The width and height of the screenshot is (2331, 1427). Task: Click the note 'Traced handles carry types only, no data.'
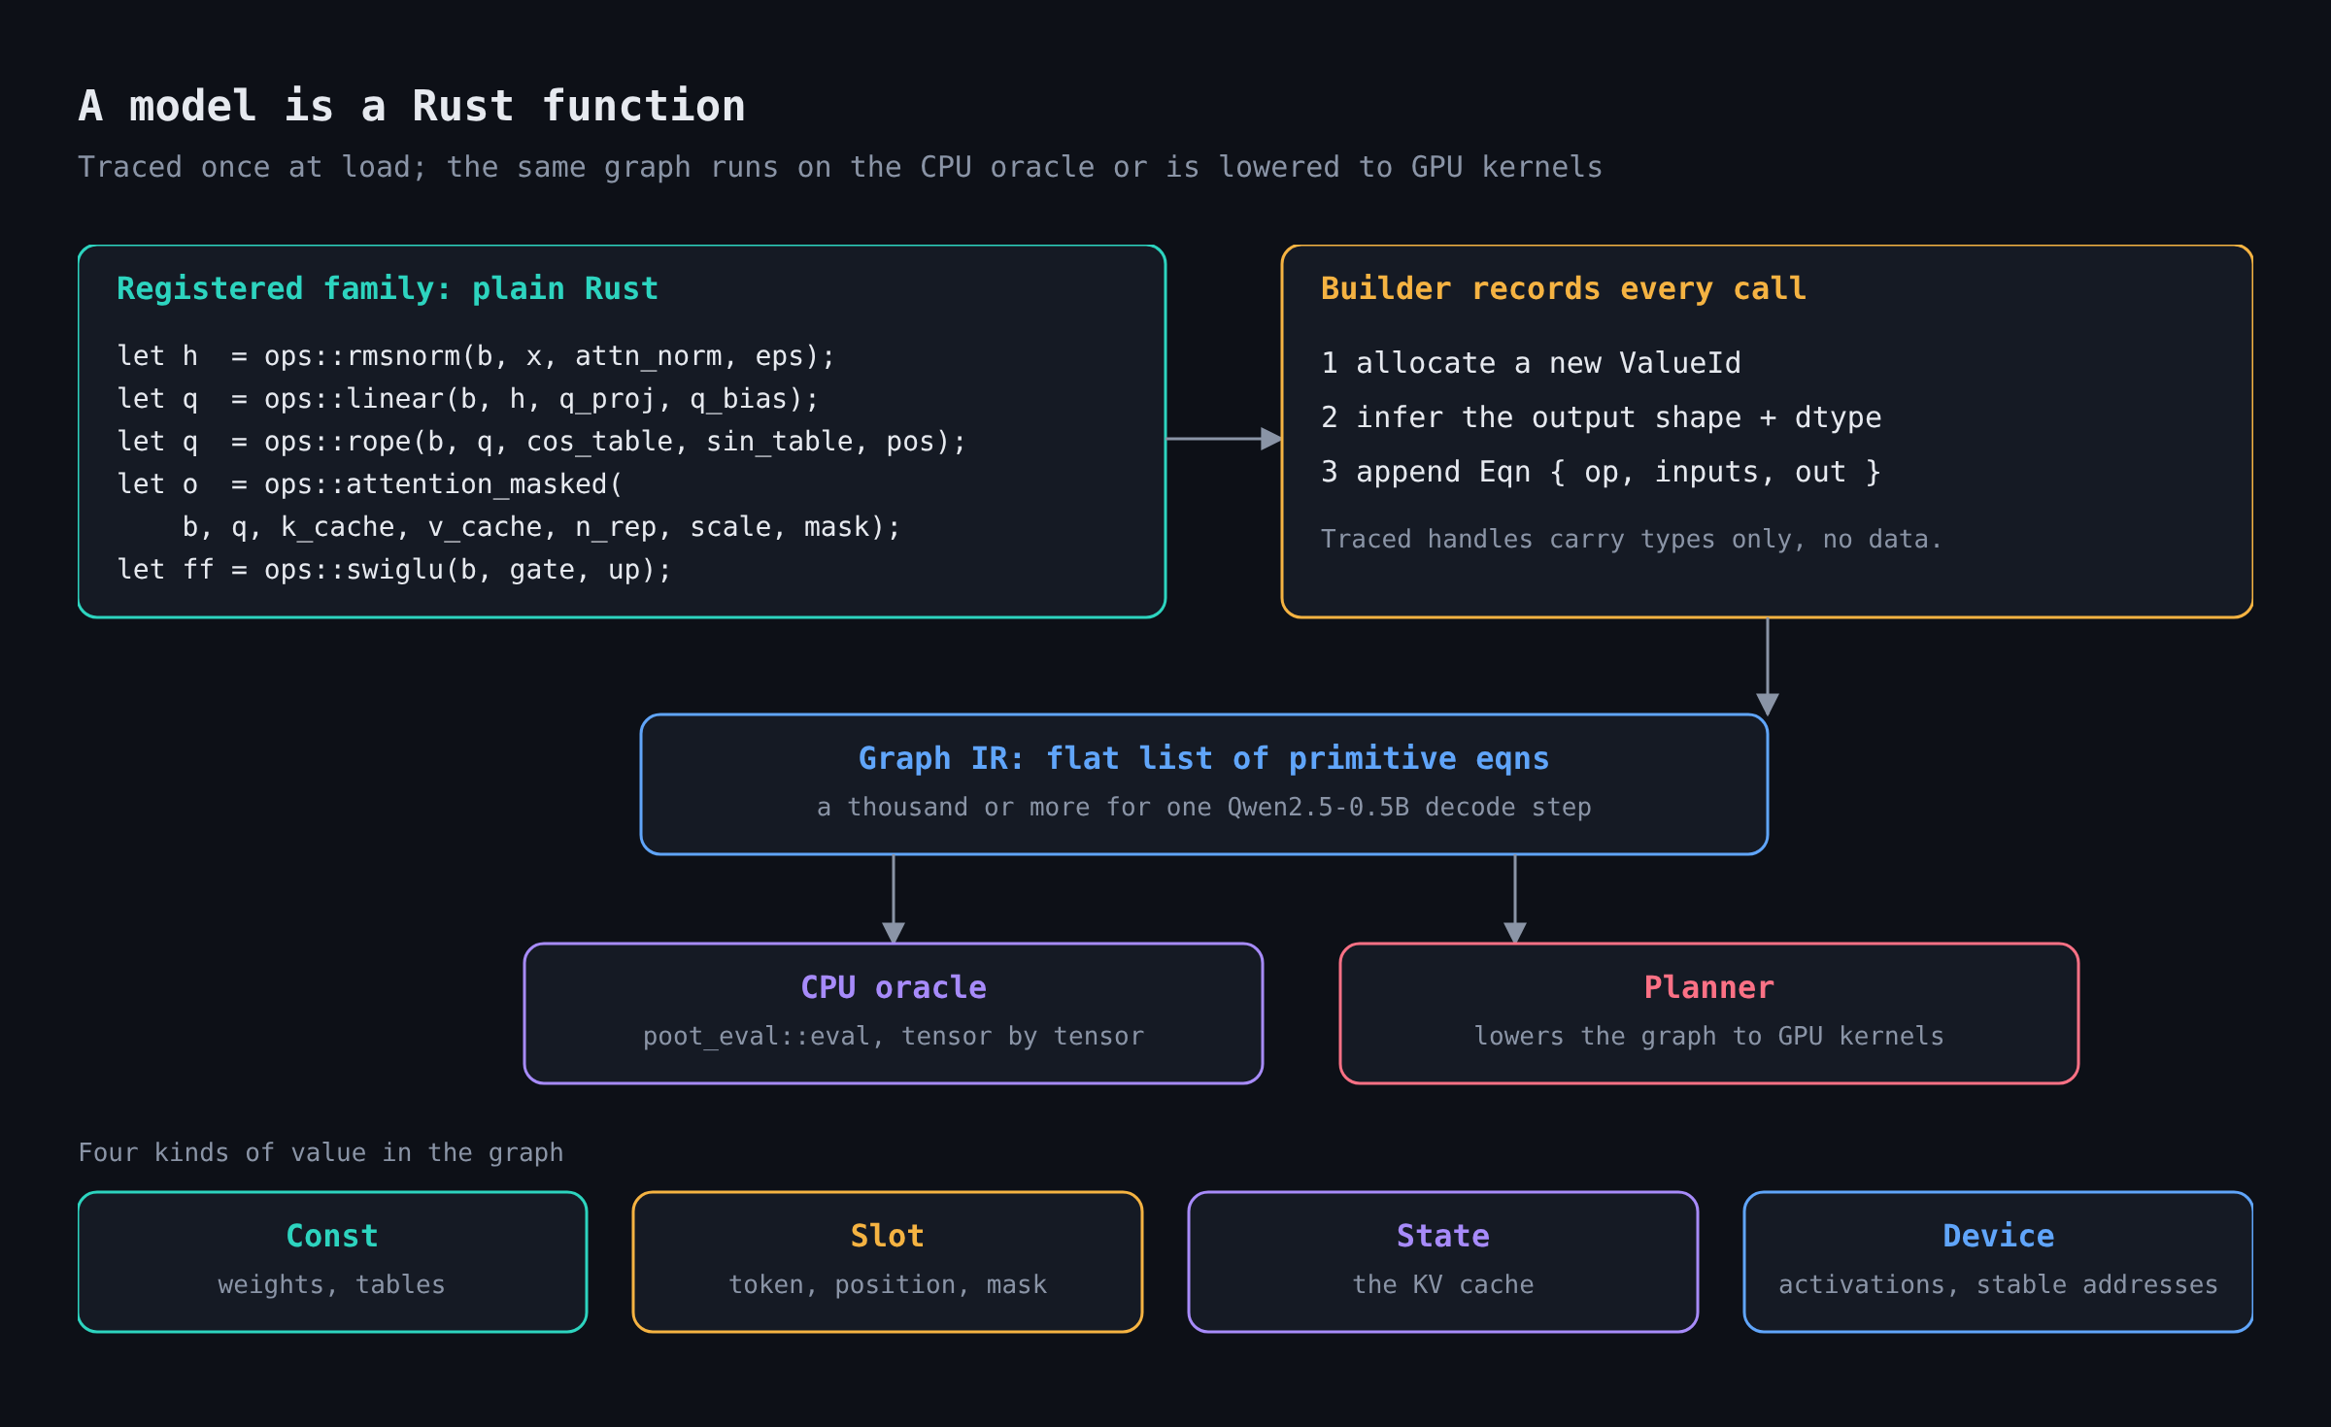pyautogui.click(x=1631, y=539)
